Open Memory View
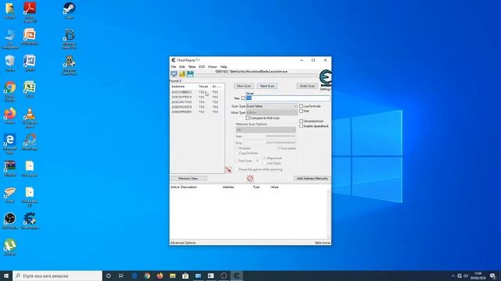501x281 pixels. tap(188, 179)
